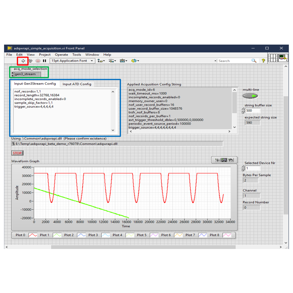
Task: Click the Run Continuously icon
Action: tap(30, 61)
